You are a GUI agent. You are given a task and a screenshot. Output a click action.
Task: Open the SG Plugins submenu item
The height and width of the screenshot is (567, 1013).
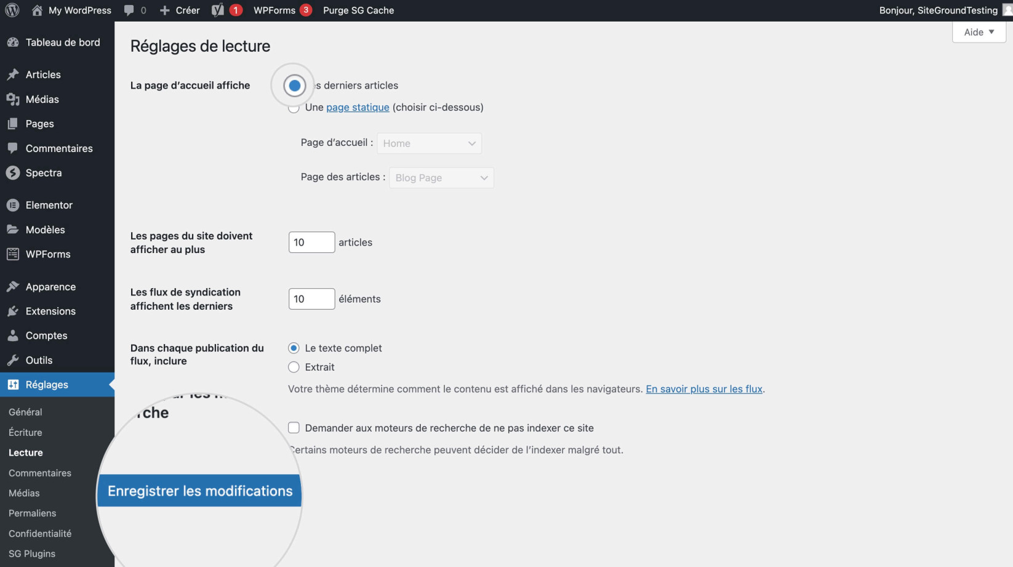coord(32,554)
